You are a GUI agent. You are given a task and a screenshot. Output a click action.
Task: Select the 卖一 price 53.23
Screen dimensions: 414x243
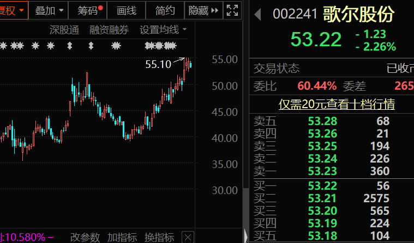(323, 171)
